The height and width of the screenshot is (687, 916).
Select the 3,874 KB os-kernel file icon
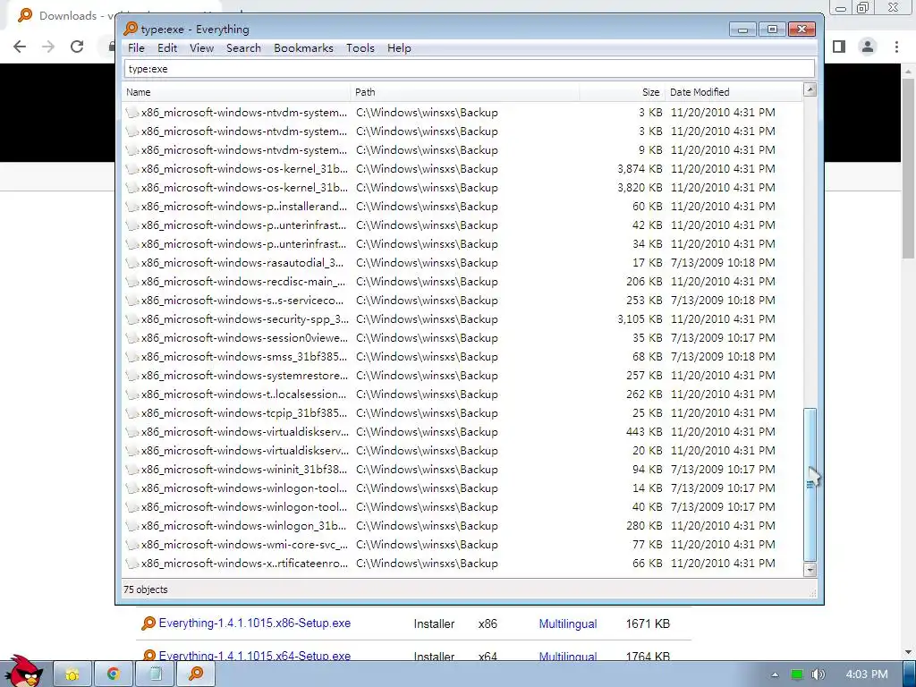(x=132, y=169)
